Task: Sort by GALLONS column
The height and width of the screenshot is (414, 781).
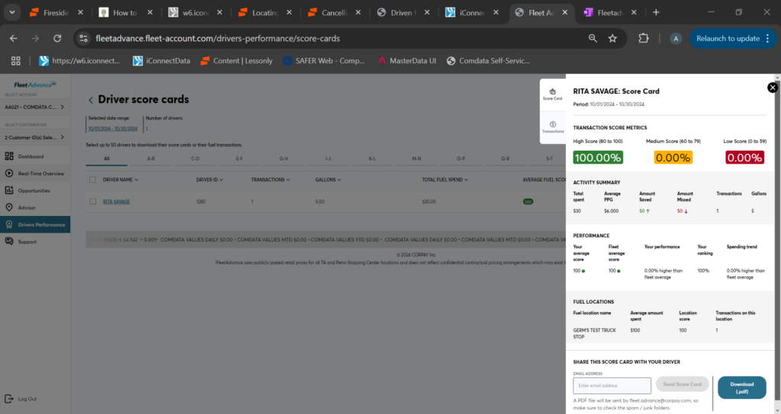Action: (x=328, y=180)
